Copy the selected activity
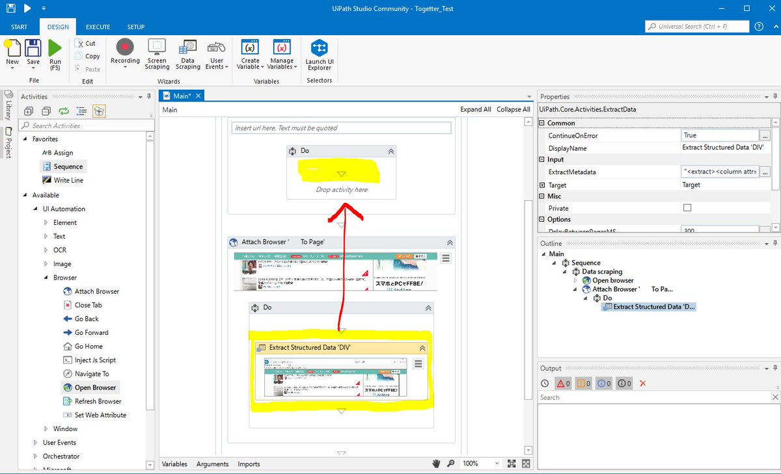The width and height of the screenshot is (781, 474). click(x=87, y=56)
